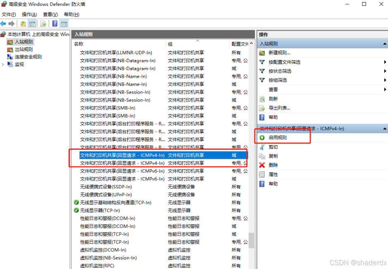Click the red X 删除 action
This screenshot has width=388, height=269.
click(x=273, y=165)
